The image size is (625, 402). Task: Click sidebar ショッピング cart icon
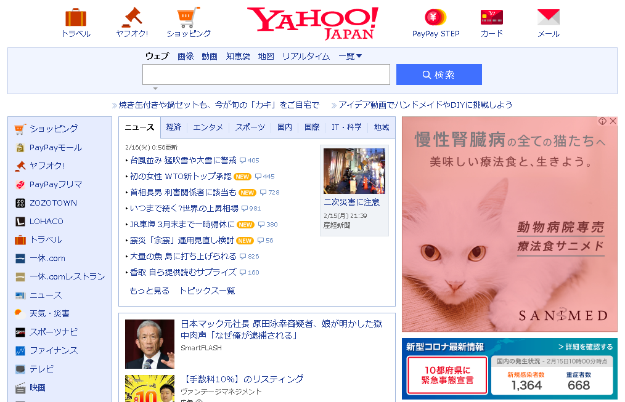pos(20,129)
